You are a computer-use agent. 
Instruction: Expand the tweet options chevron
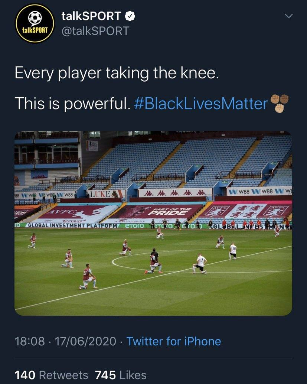tap(288, 16)
